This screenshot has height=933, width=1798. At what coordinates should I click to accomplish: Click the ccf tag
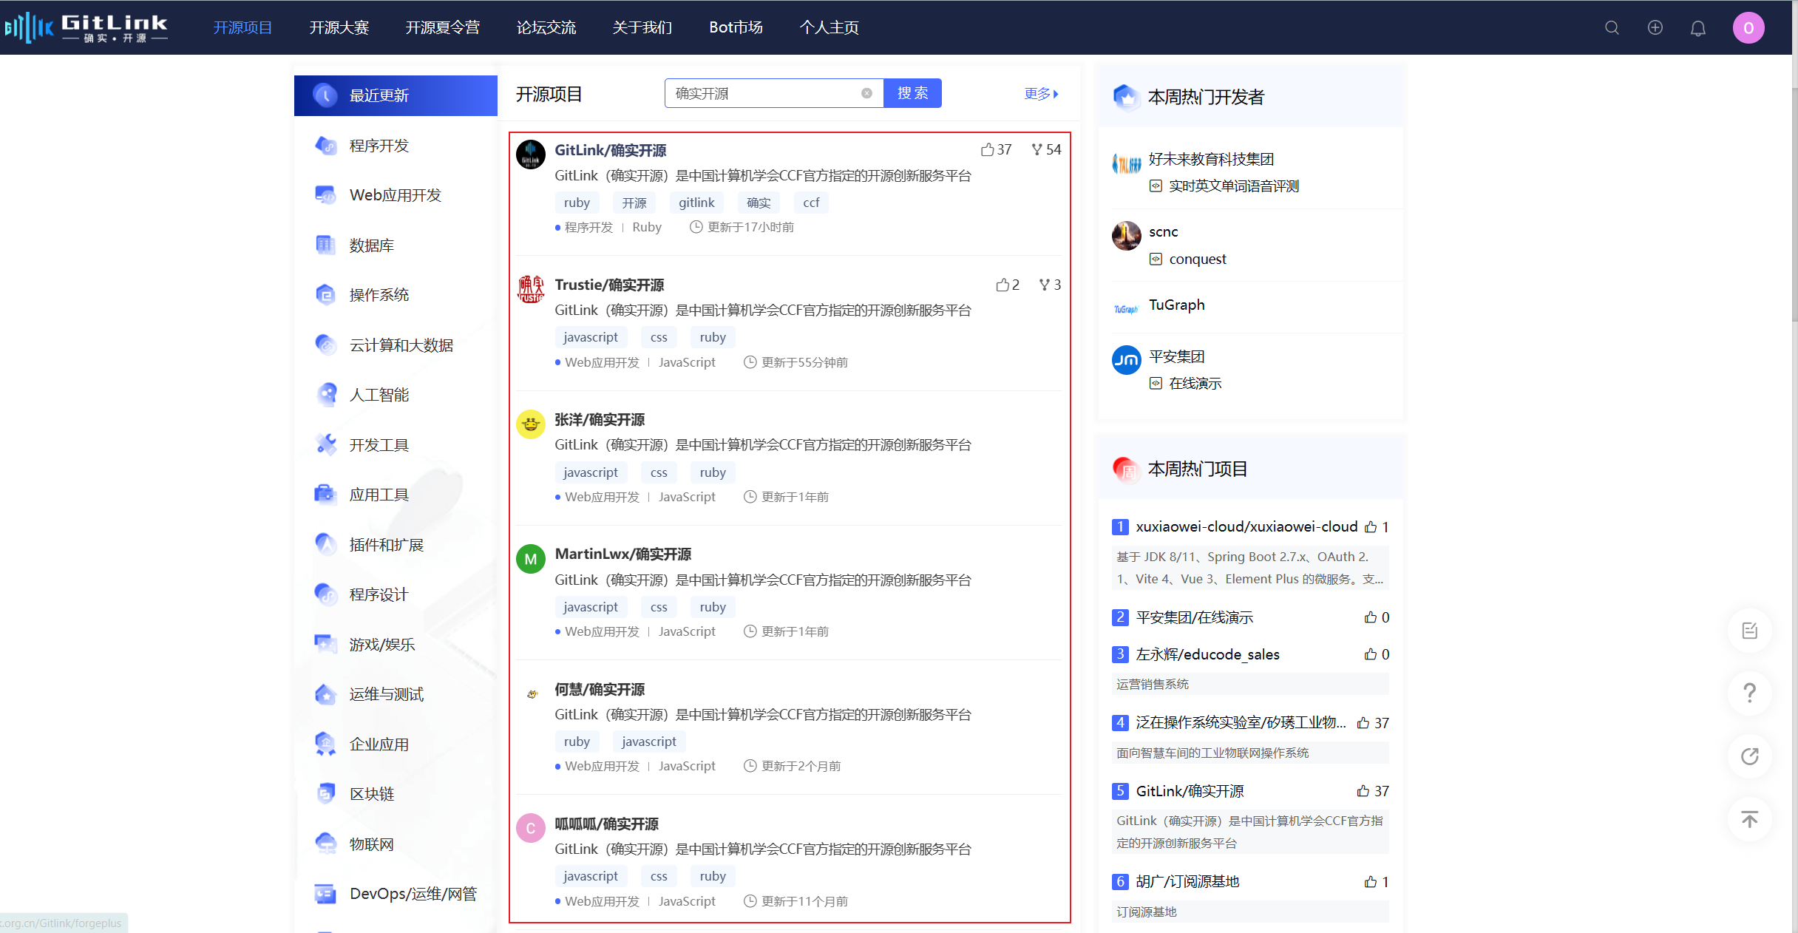[x=811, y=203]
